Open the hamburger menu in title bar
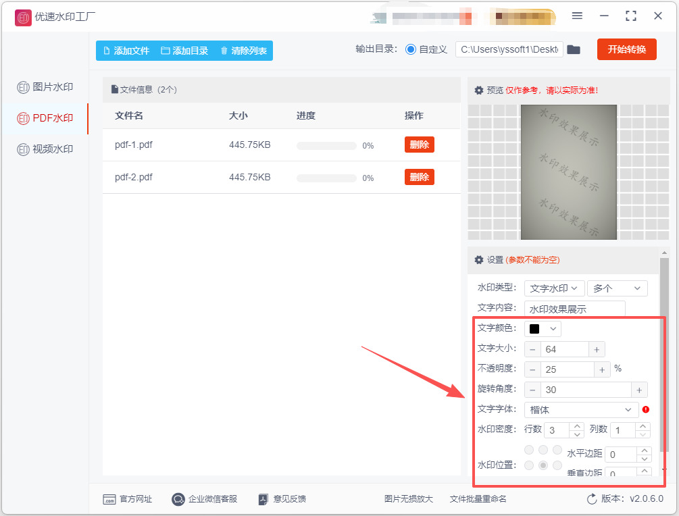This screenshot has height=516, width=679. pos(577,16)
